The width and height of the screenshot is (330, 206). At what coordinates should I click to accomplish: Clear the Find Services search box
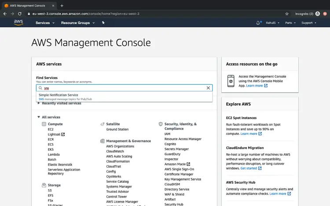(x=208, y=88)
